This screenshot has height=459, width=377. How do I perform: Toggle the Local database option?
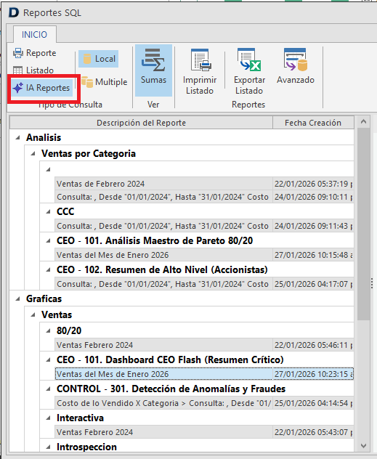(x=99, y=59)
